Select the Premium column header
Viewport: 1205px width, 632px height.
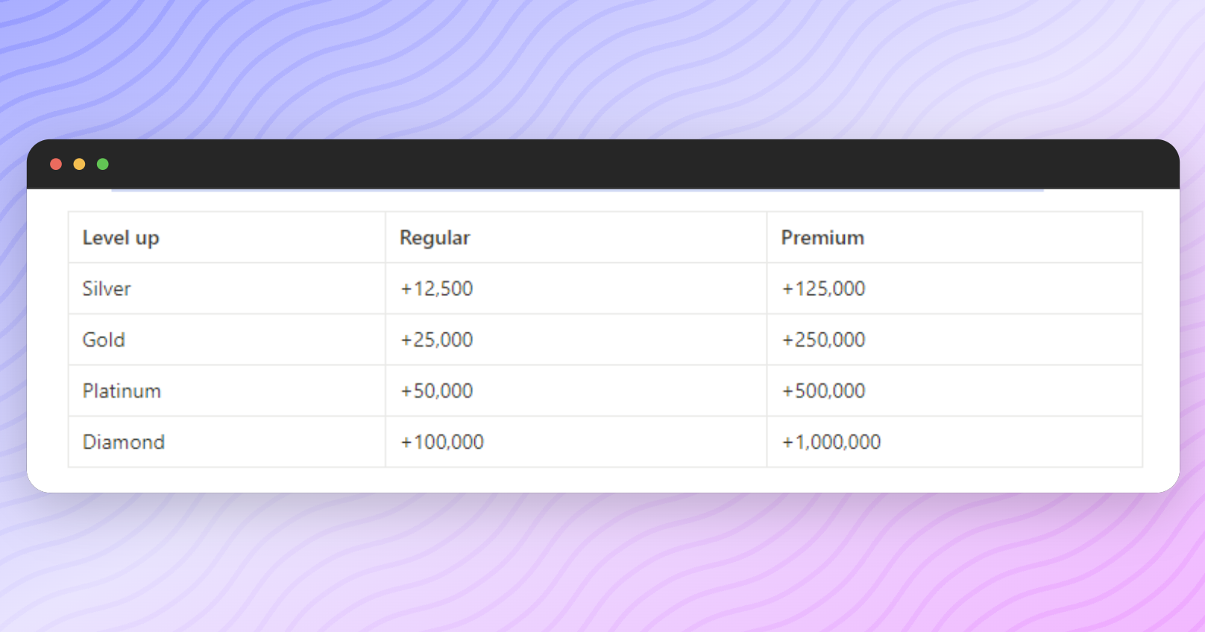(x=954, y=238)
